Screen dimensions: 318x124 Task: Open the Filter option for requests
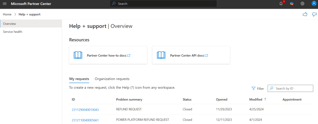pos(258,88)
